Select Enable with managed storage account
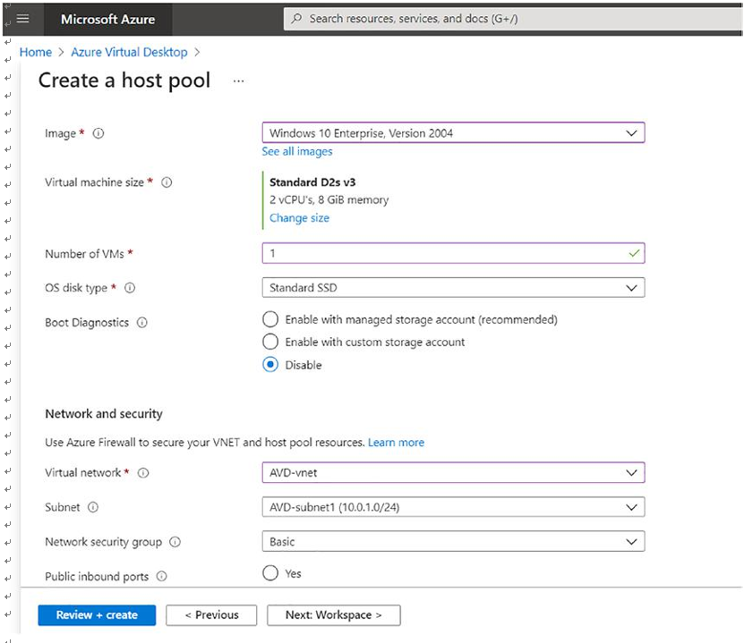The image size is (744, 643). pos(270,319)
